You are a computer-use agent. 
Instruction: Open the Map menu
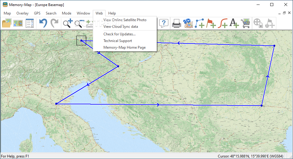point(7,13)
